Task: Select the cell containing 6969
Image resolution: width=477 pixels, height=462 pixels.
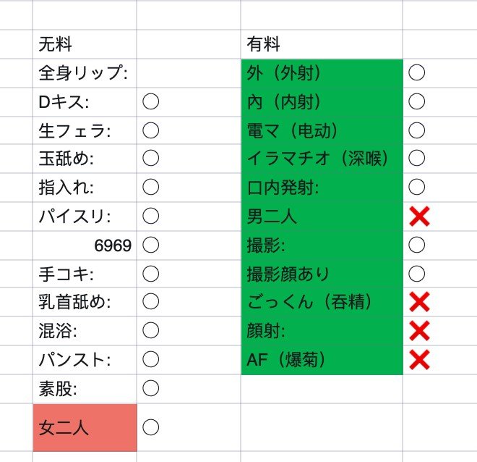Action: pos(85,245)
